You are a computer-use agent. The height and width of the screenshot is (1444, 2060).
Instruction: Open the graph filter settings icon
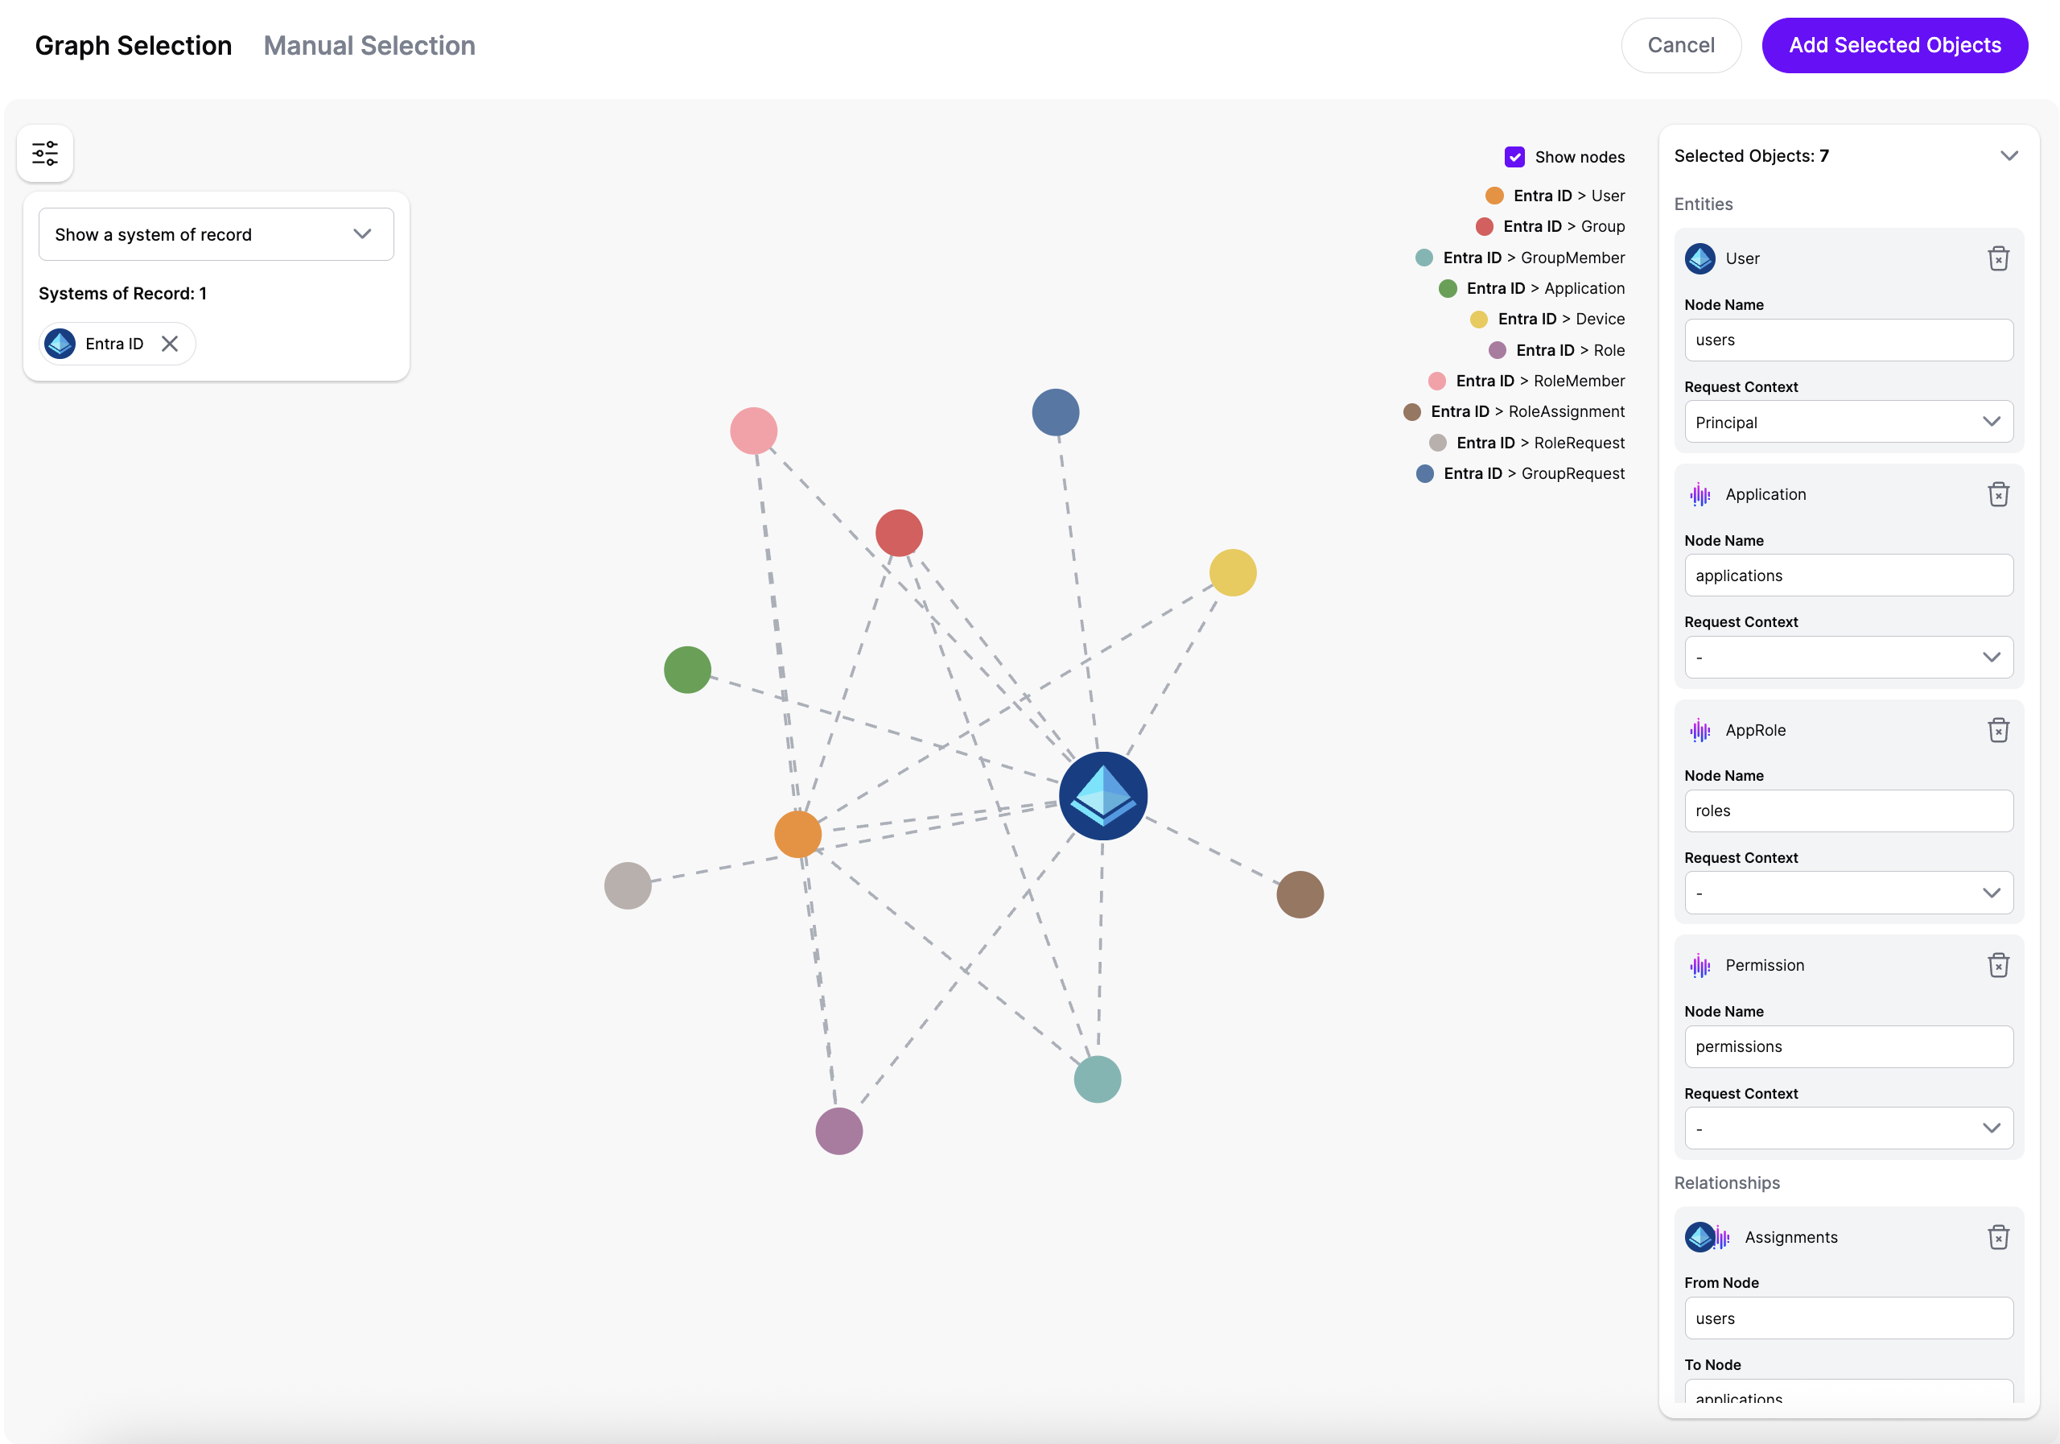[x=45, y=154]
